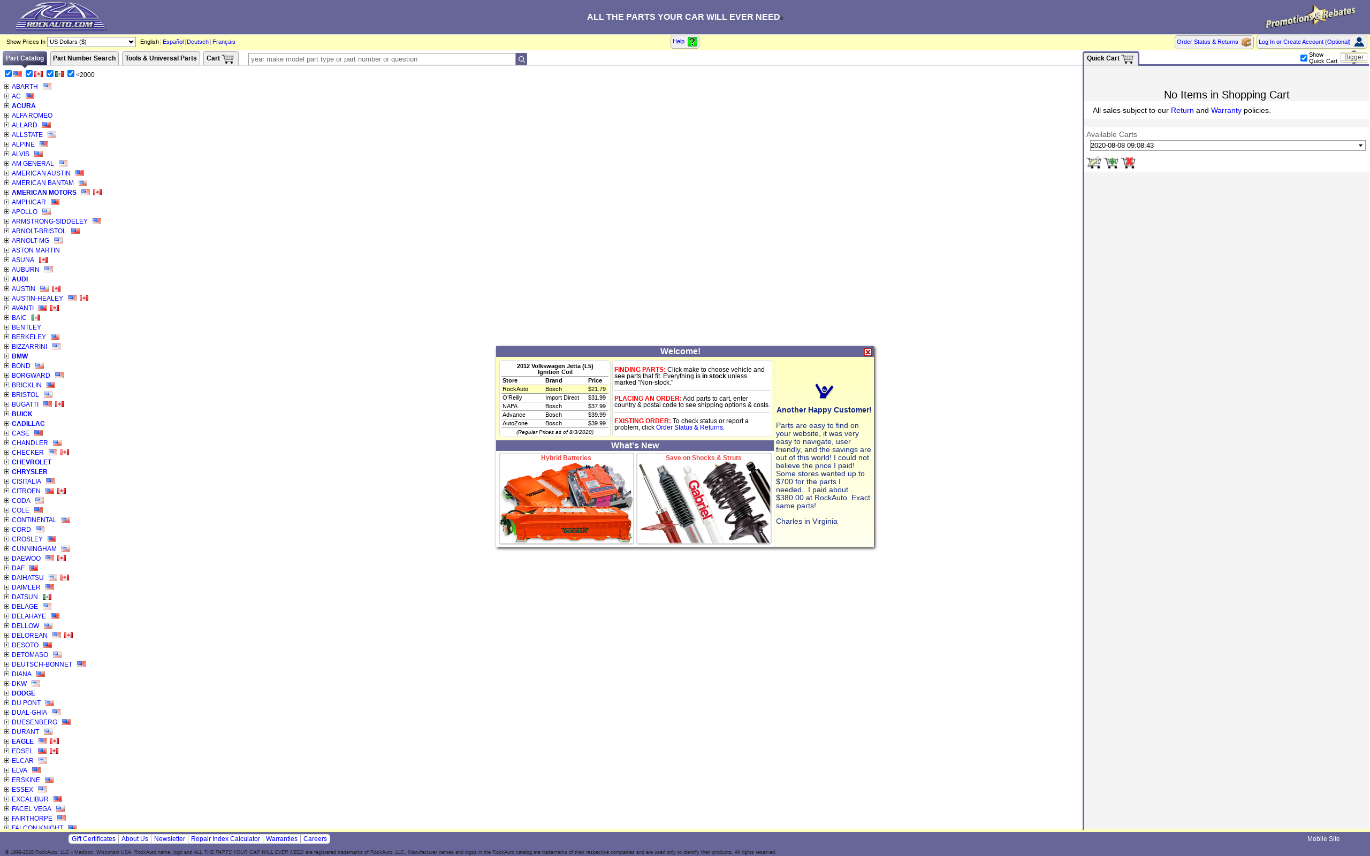This screenshot has height=856, width=1370.
Task: Click the US flag next to ERSKINE
Action: pyautogui.click(x=49, y=779)
